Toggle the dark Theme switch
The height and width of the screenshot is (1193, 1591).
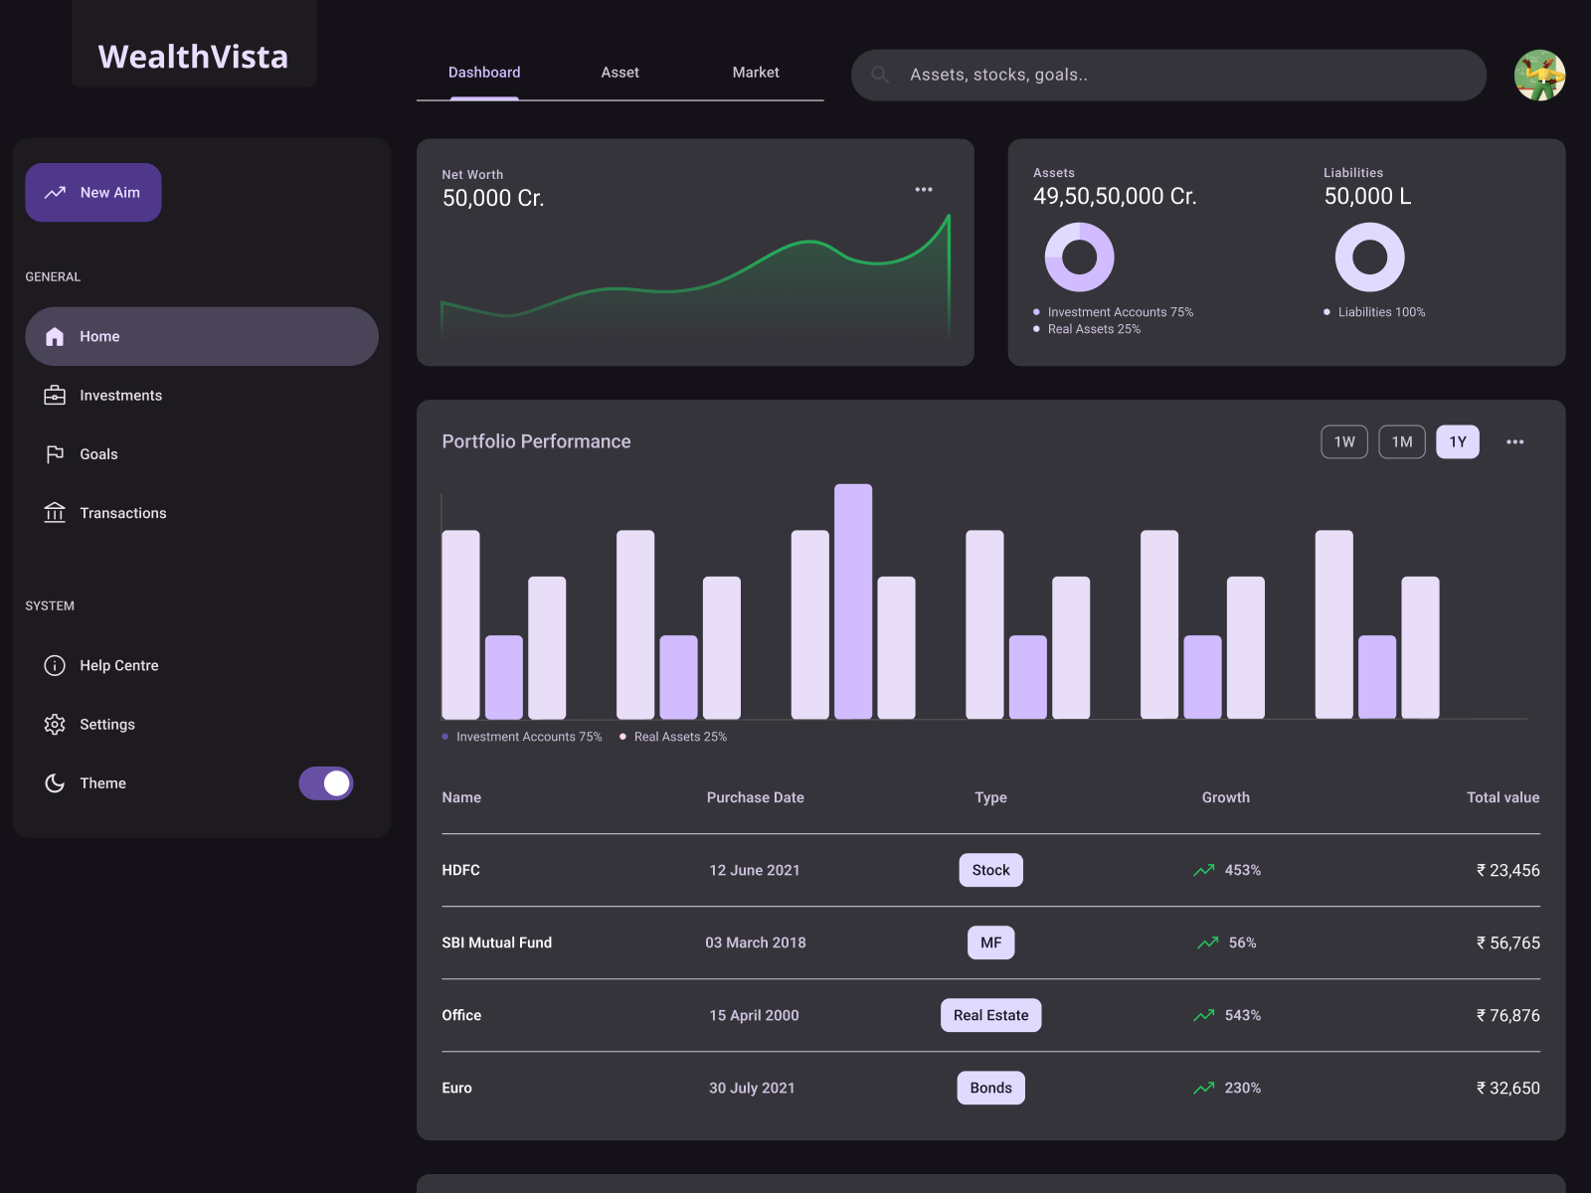[326, 783]
